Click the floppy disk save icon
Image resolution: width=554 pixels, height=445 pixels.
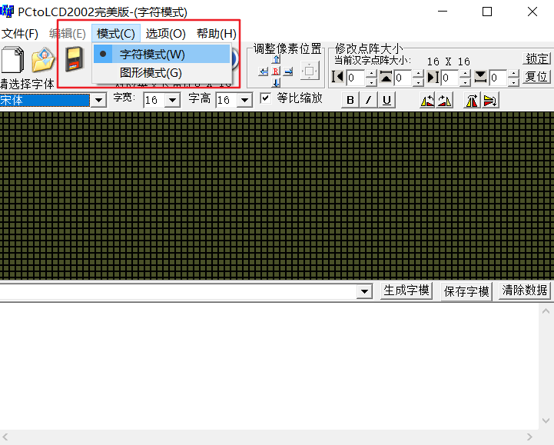pos(75,59)
